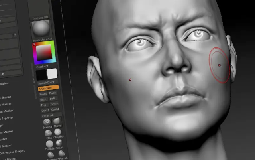Click the Gradient button
The width and height of the screenshot is (255, 160).
pos(42,67)
